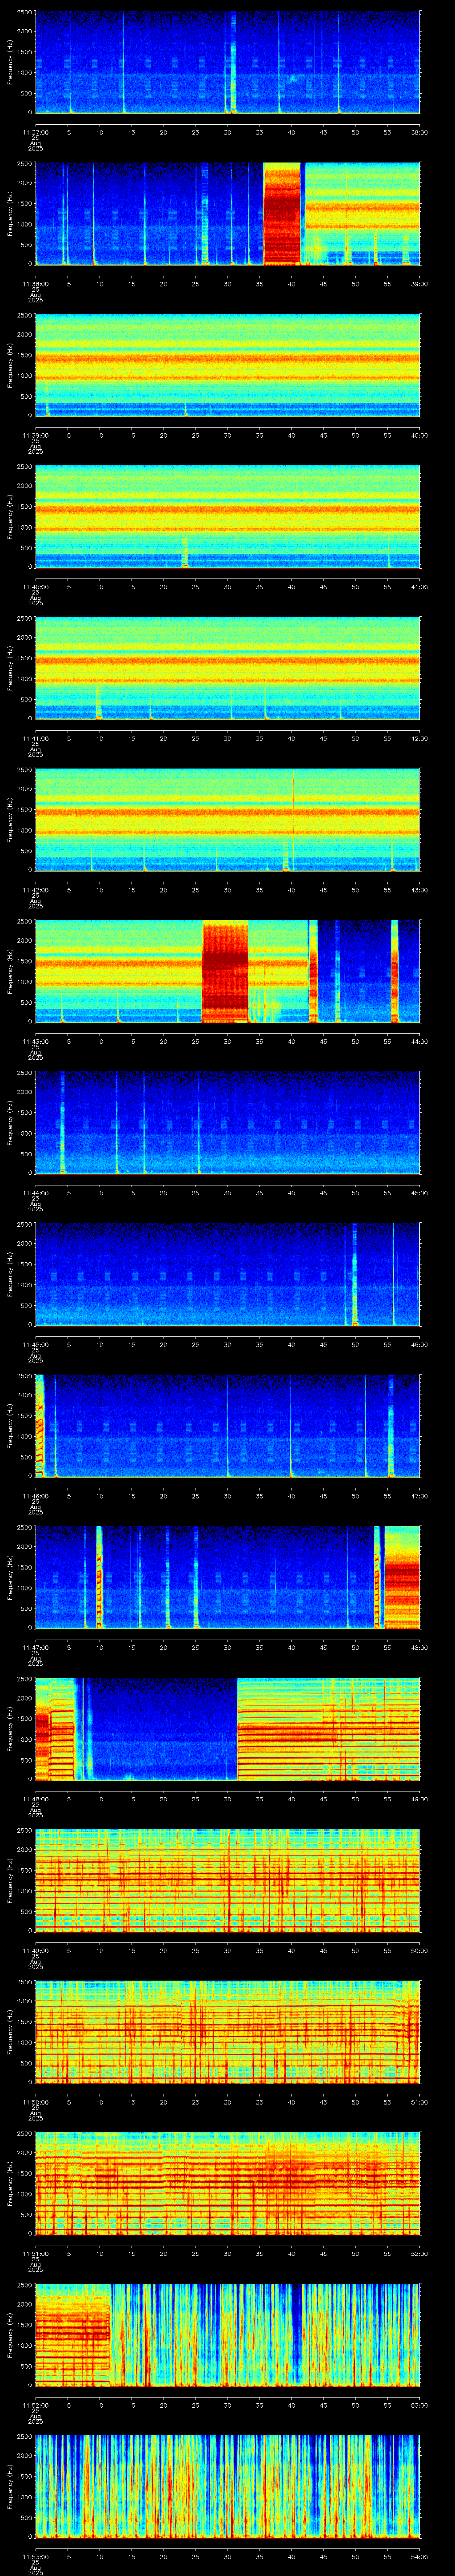This screenshot has width=455, height=2576.
Task: Click the 11:45:00 start time label
Action: coord(35,1344)
